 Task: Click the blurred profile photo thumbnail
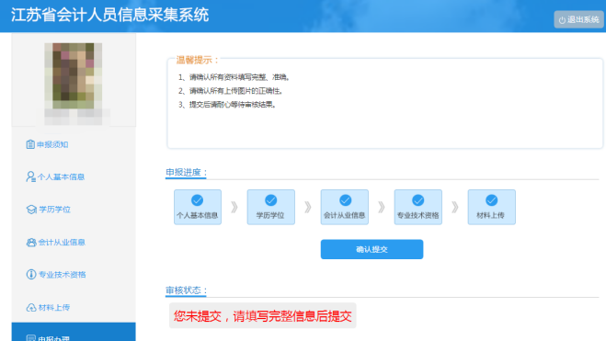click(x=74, y=75)
